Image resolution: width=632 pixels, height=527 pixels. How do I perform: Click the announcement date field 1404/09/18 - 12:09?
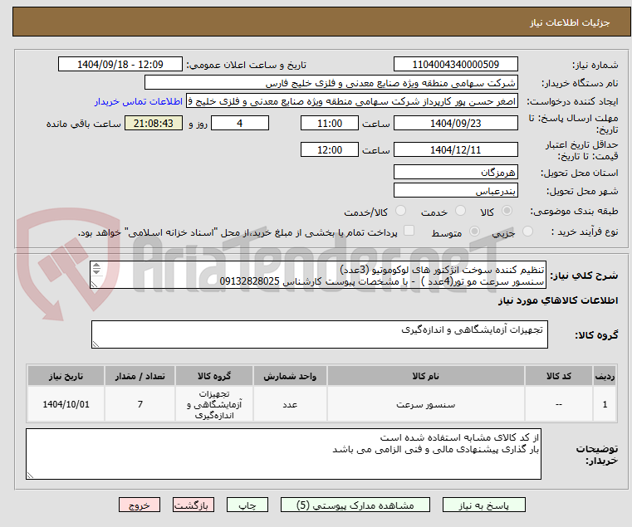pos(120,65)
